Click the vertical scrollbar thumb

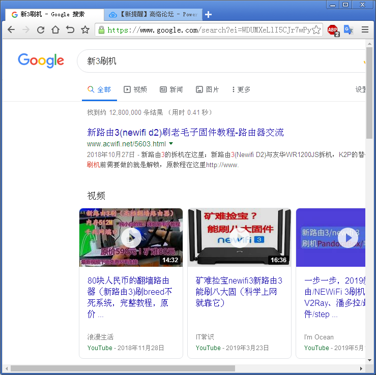tap(369, 93)
